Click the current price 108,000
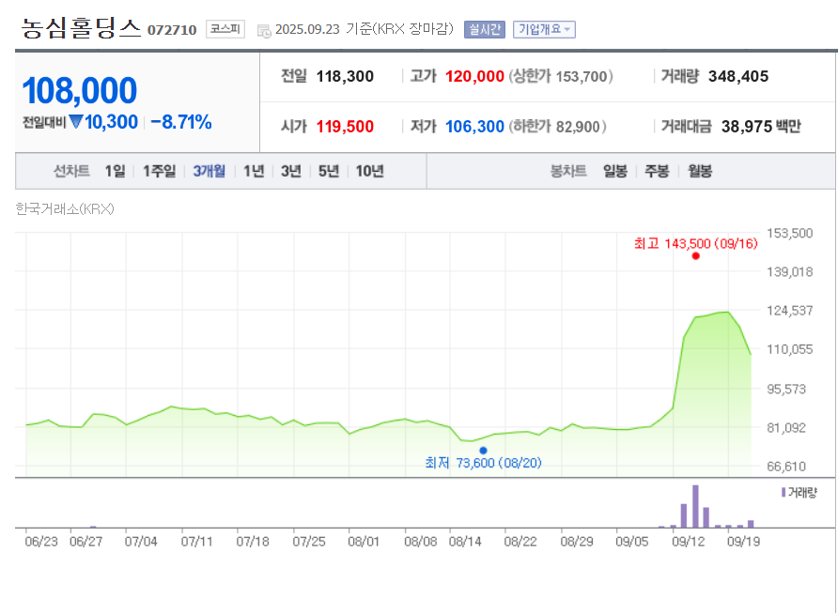The width and height of the screenshot is (838, 613). click(80, 90)
